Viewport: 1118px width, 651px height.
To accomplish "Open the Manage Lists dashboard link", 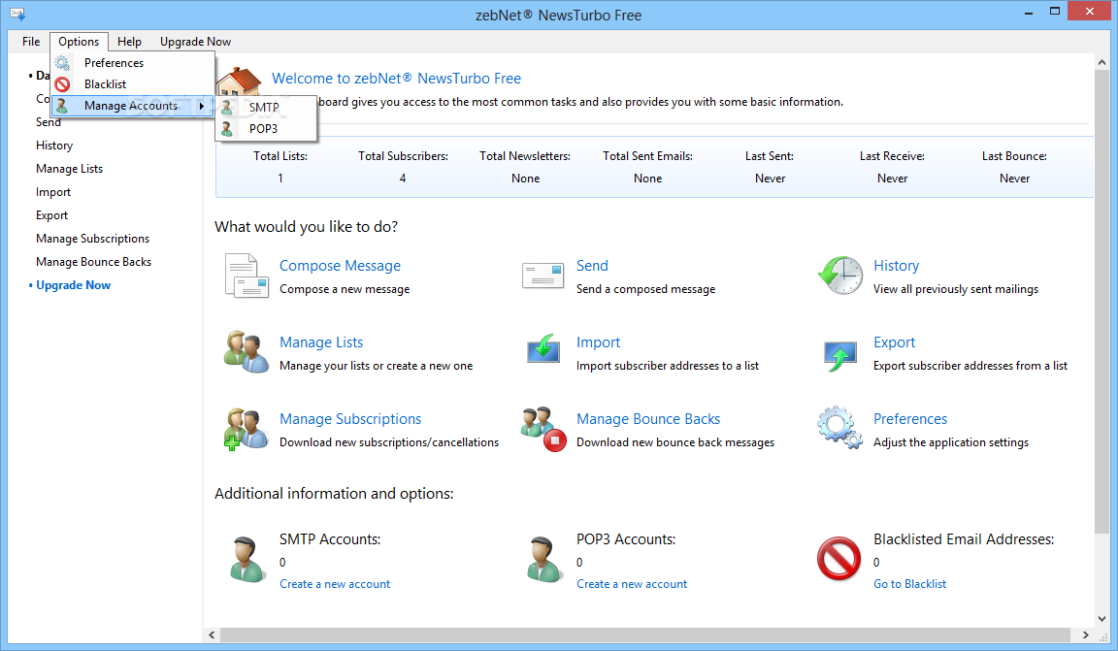I will point(321,342).
